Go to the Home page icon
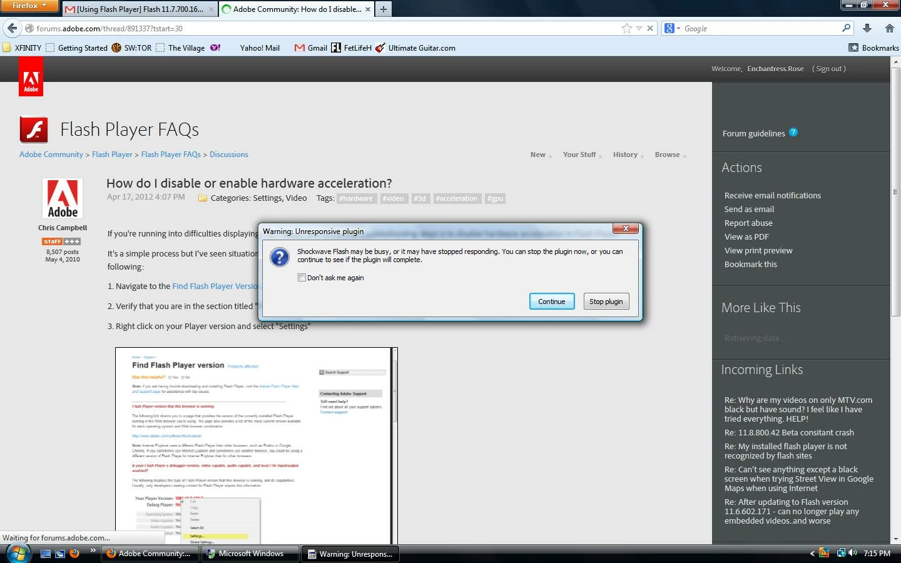Viewport: 901px width, 563px height. click(x=889, y=28)
